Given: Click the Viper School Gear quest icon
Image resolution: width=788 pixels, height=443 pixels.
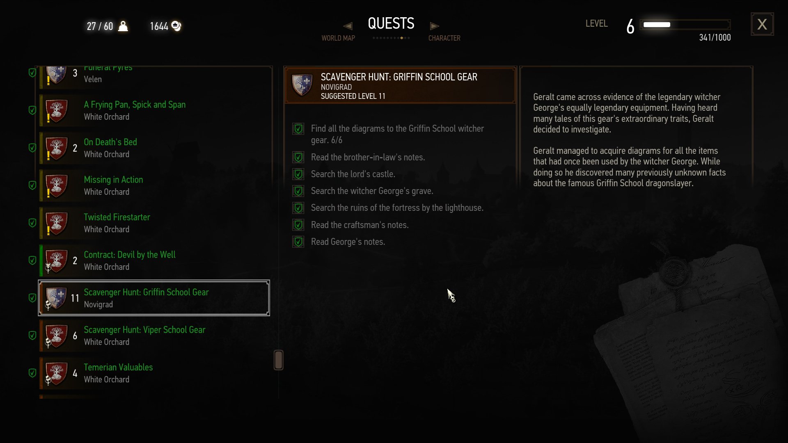Looking at the screenshot, I should coord(56,336).
